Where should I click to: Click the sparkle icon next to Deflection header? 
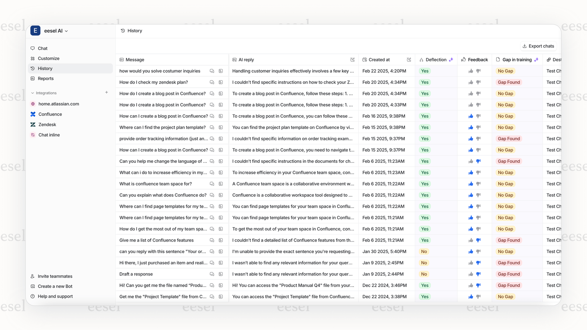[x=452, y=59]
